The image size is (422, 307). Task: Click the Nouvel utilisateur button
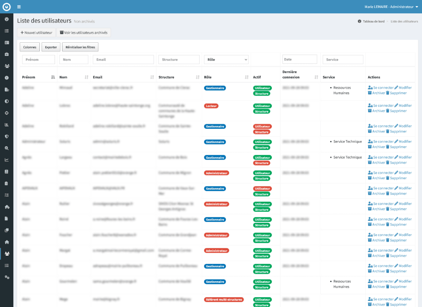[36, 33]
